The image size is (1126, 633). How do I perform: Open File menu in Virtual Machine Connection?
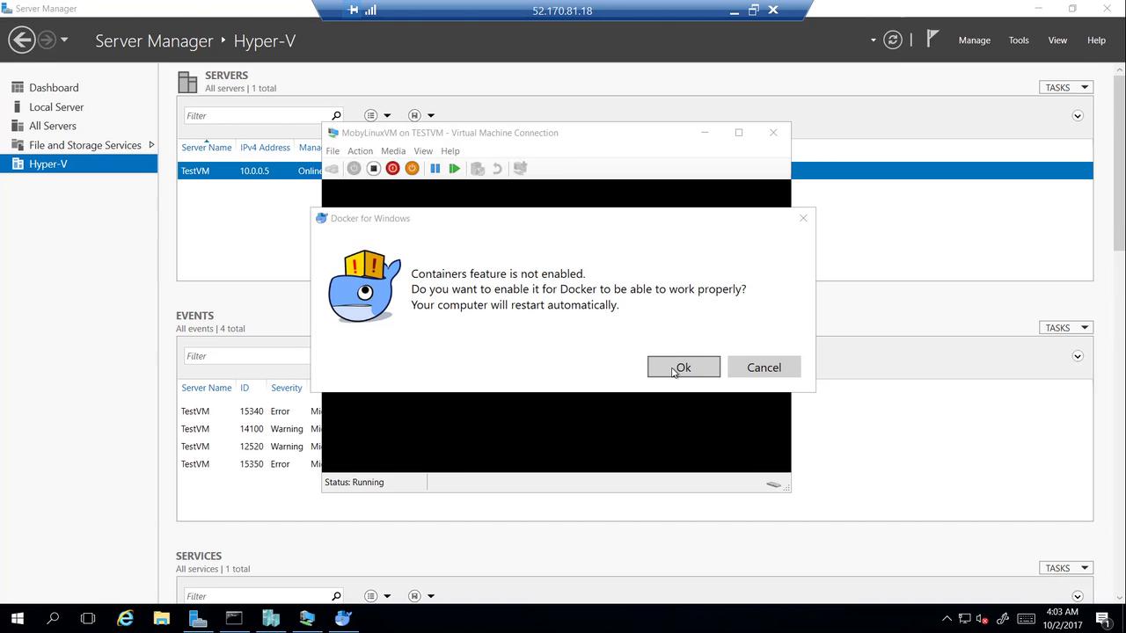(333, 151)
